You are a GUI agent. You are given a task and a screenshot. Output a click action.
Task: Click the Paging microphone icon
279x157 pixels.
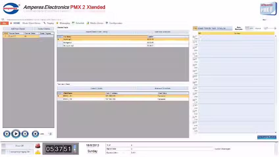coord(44,23)
